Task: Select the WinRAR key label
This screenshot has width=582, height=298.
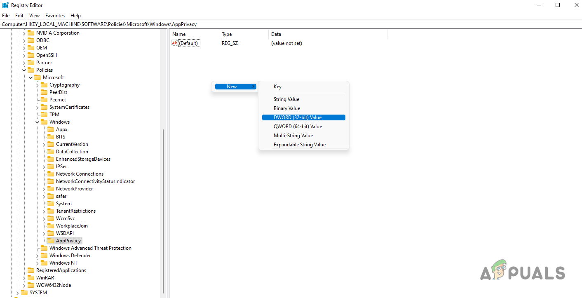Action: (x=45, y=278)
